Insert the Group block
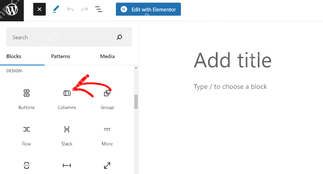Viewport: 323px width, 174px height. click(107, 99)
